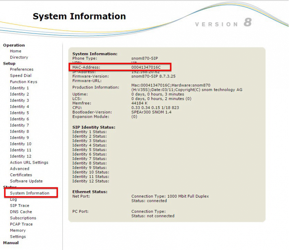This screenshot has width=289, height=250.
Task: View the SIP Trace page
Action: pos(20,206)
